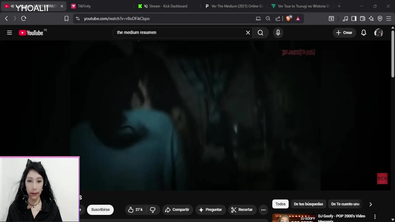This screenshot has width=395, height=222.
Task: Select the De tus búsquedas chip
Action: tap(308, 204)
